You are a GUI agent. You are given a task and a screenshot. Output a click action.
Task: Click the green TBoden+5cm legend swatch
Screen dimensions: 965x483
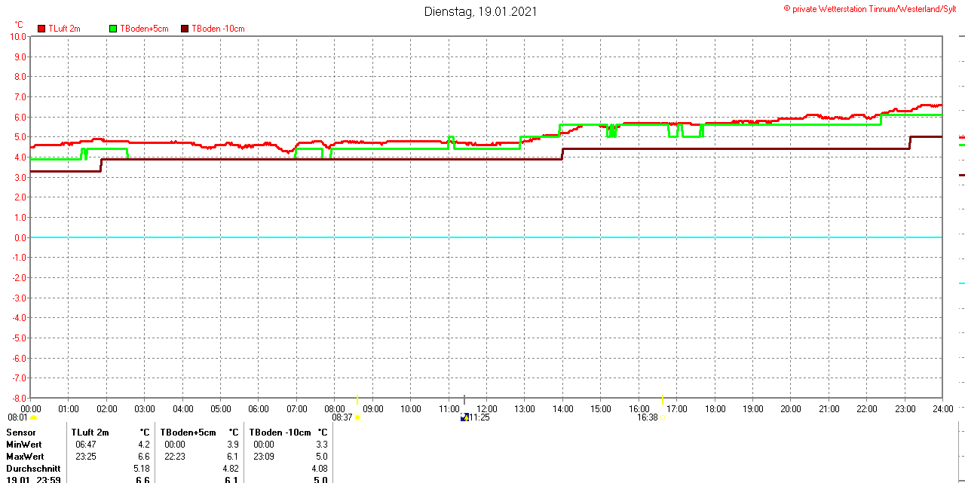tap(113, 29)
